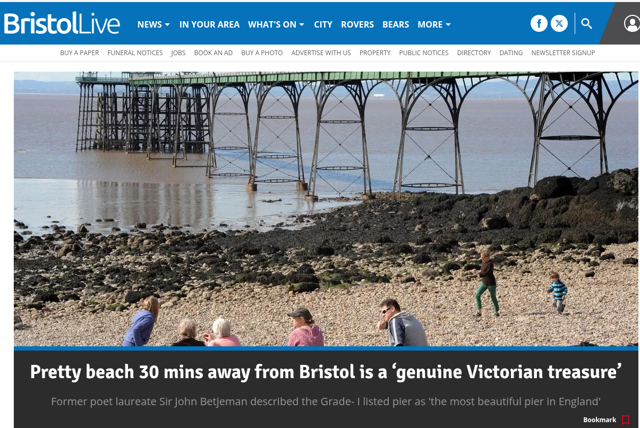The height and width of the screenshot is (428, 640).
Task: Open the Bristol Live Facebook page icon
Action: pos(539,23)
